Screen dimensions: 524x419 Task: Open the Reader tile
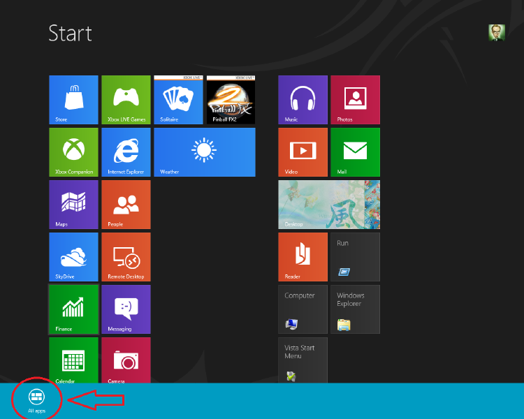(x=303, y=257)
